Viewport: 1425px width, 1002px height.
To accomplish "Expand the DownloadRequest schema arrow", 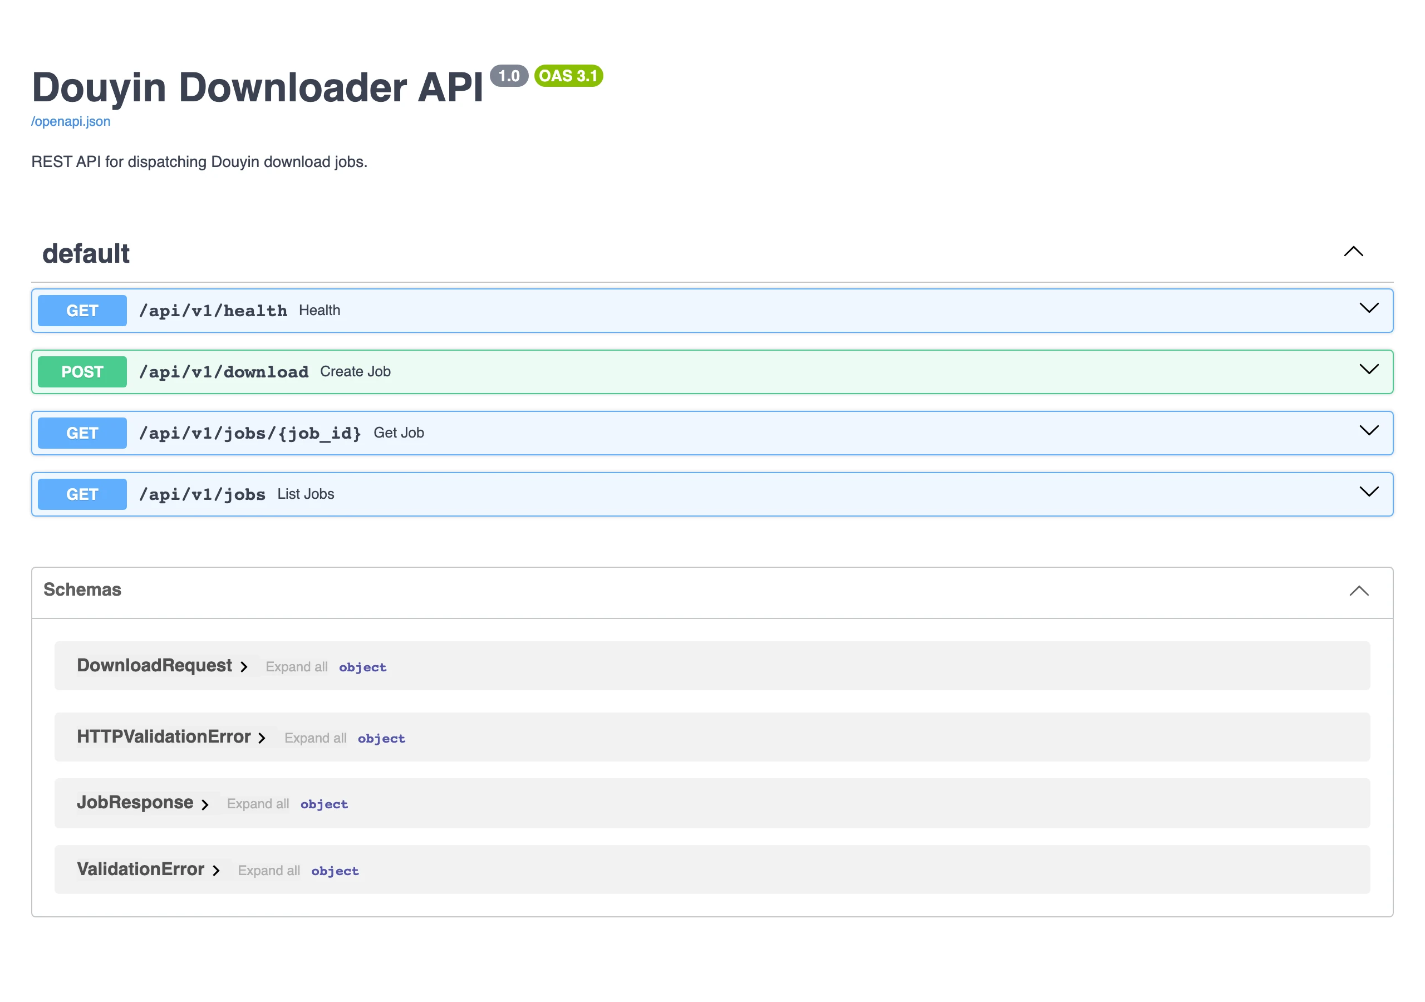I will (x=244, y=667).
